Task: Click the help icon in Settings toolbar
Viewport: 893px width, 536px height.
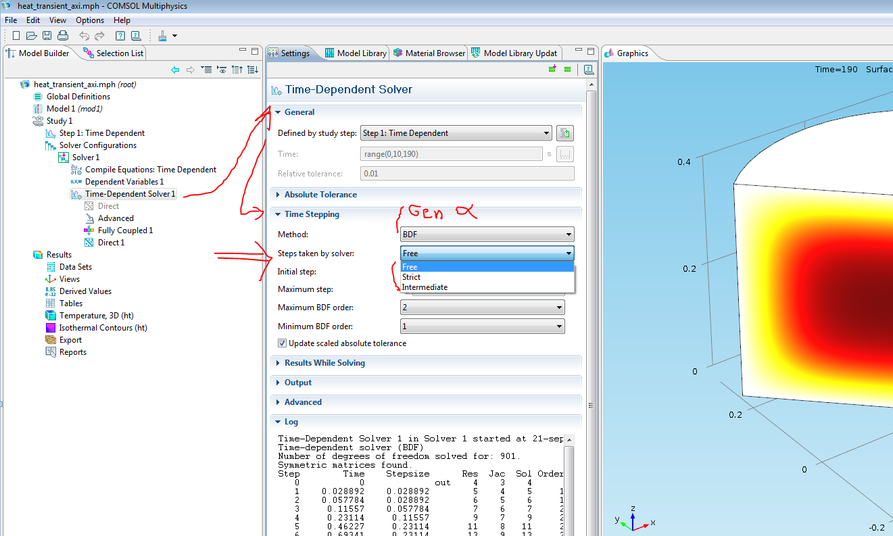Action: click(x=588, y=69)
